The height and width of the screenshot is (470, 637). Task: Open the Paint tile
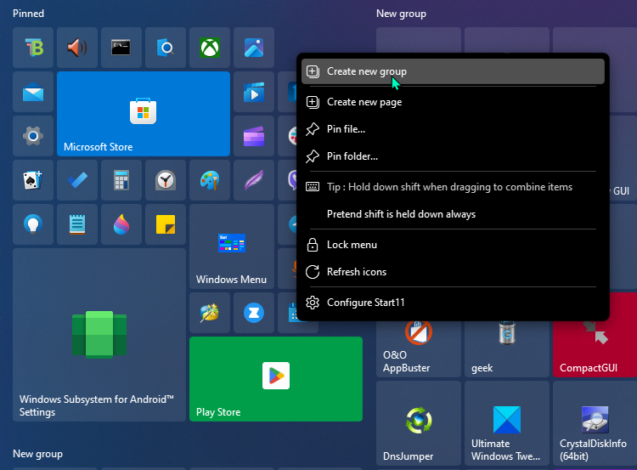click(210, 180)
